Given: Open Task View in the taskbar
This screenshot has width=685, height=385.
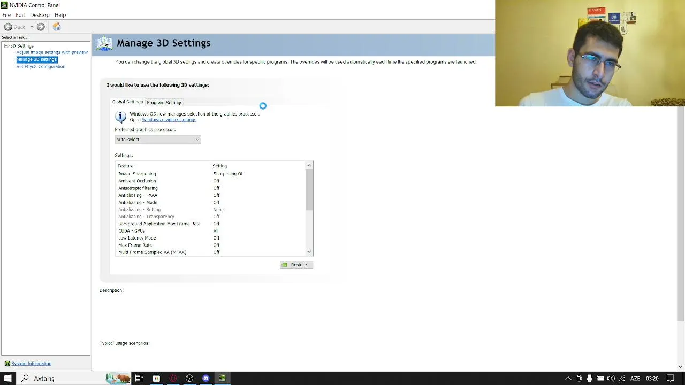Looking at the screenshot, I should (x=139, y=378).
